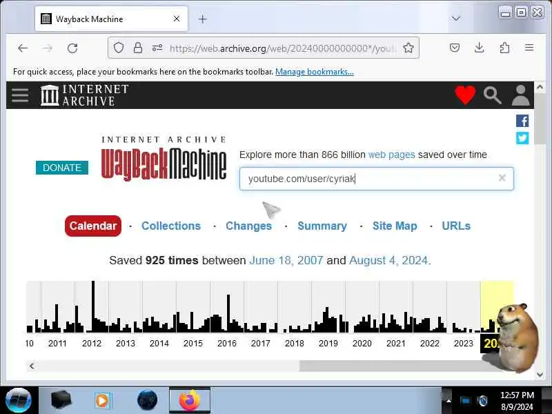552x414 pixels.
Task: Switch to the Collections tab
Action: pyautogui.click(x=171, y=226)
